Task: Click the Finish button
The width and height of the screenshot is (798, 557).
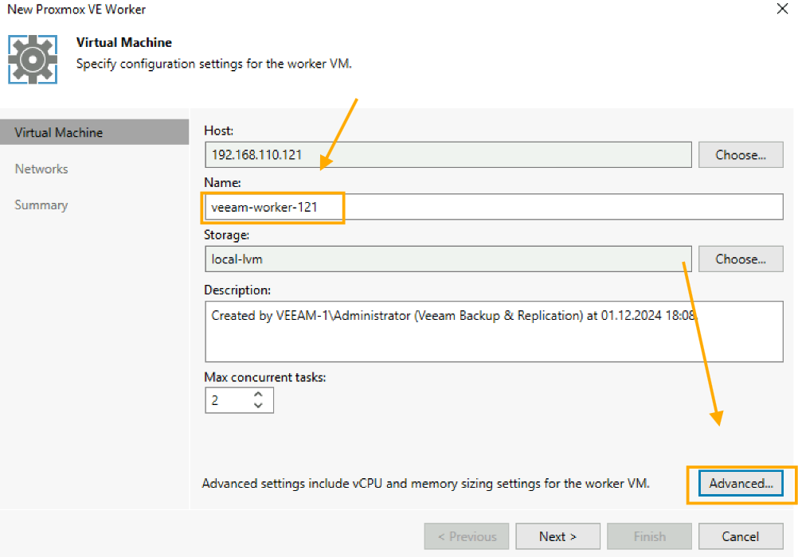Action: 649,536
